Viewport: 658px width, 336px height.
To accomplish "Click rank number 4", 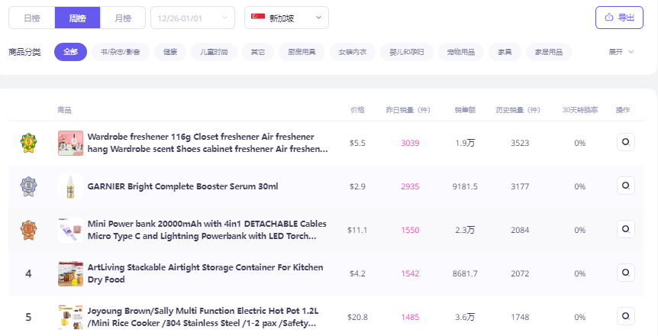I will (x=28, y=273).
